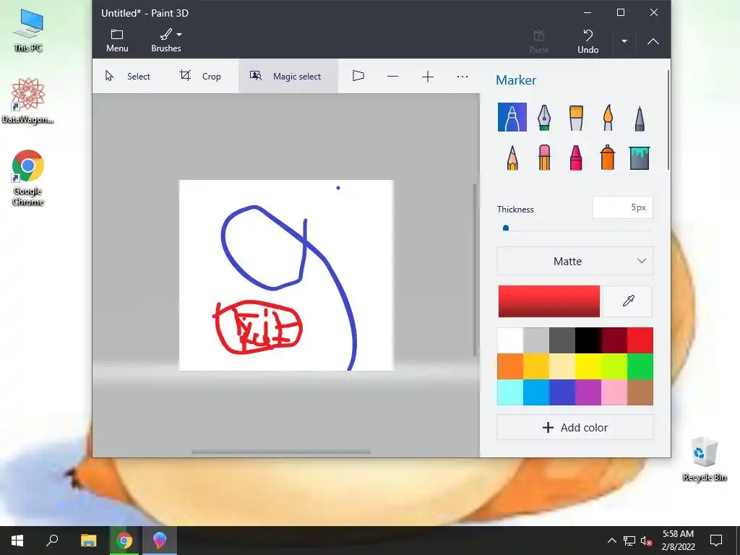Pick the black color swatch
The height and width of the screenshot is (555, 740).
(x=588, y=340)
